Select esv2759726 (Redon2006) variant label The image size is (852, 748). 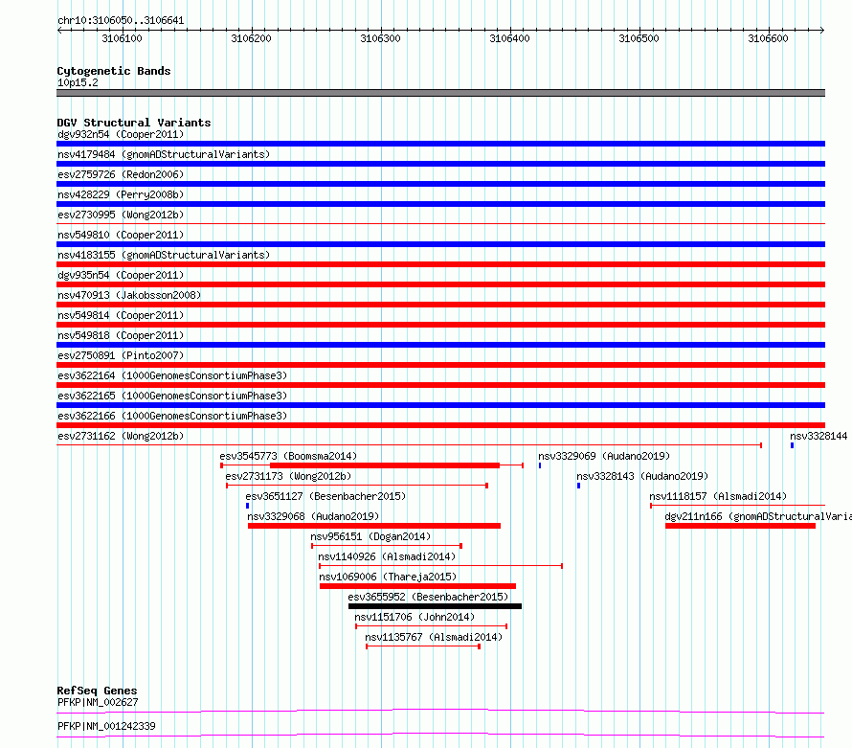pos(121,174)
